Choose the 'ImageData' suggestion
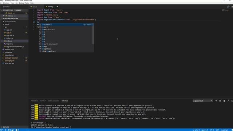This screenshot has width=233, height=131. pos(66,49)
